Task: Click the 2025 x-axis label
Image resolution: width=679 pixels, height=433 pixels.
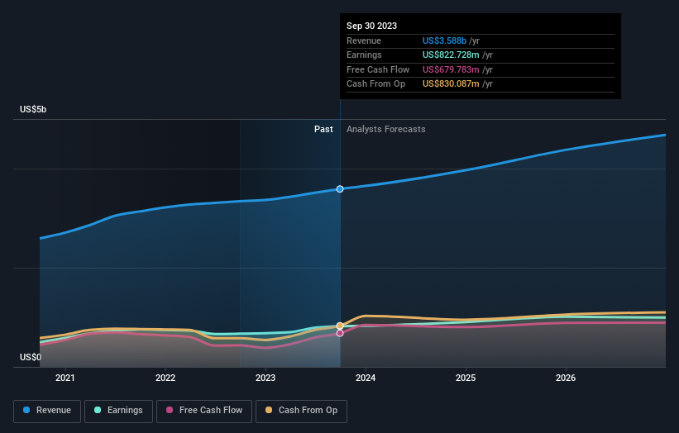Action: click(466, 378)
